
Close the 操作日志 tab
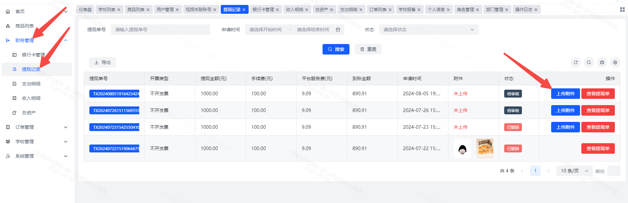[x=536, y=10]
